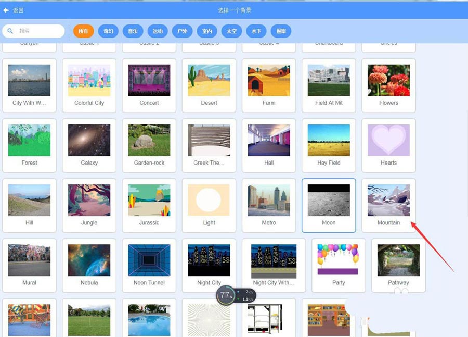Viewport: 468px width, 337px height.
Task: Select the 所有 (All) category filter
Action: pos(84,31)
